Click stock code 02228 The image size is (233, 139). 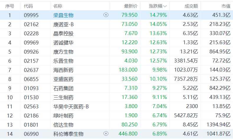31,34
